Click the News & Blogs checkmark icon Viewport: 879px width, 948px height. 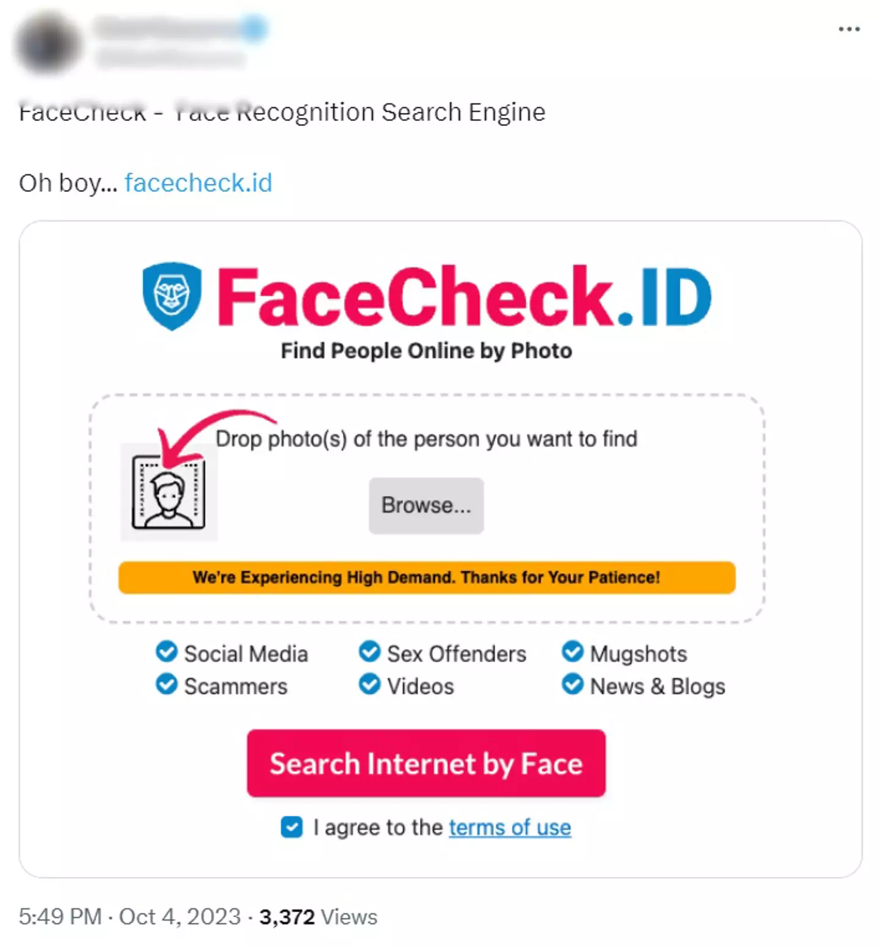(572, 685)
